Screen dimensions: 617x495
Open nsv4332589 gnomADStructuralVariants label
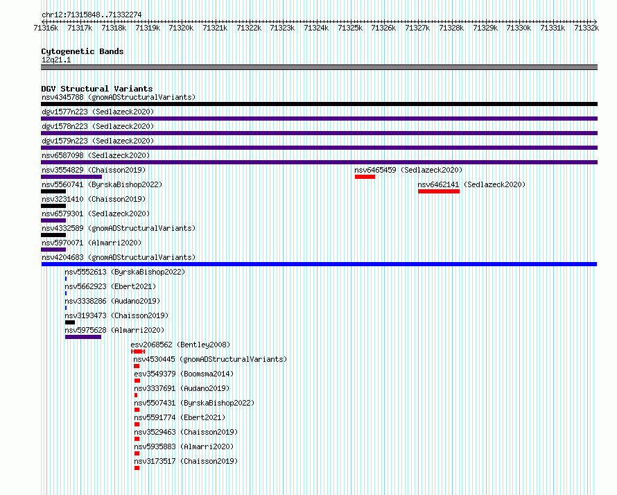tap(119, 228)
